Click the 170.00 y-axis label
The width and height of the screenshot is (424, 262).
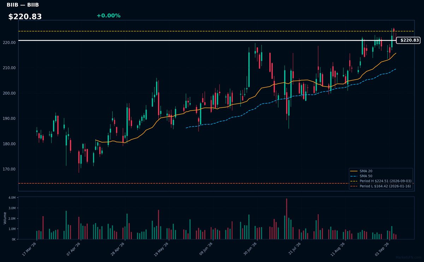[9, 169]
